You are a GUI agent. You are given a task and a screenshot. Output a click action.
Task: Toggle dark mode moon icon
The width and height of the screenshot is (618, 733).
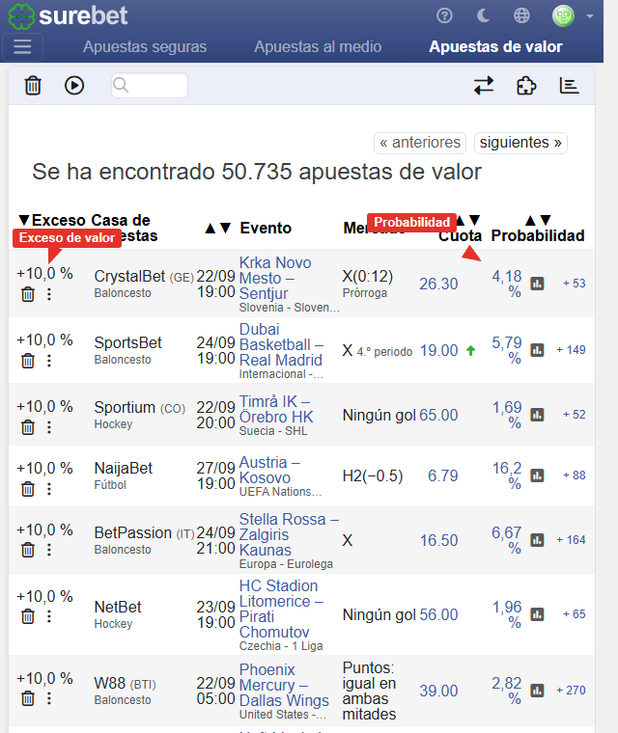point(483,15)
